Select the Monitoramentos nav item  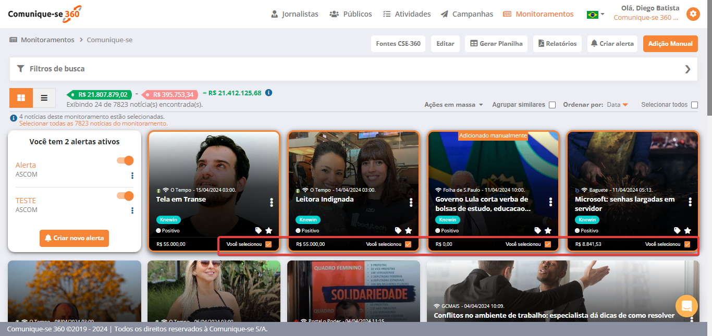538,14
